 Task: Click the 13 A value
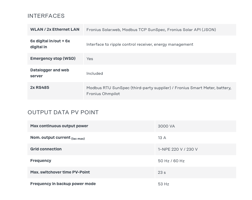162,138
